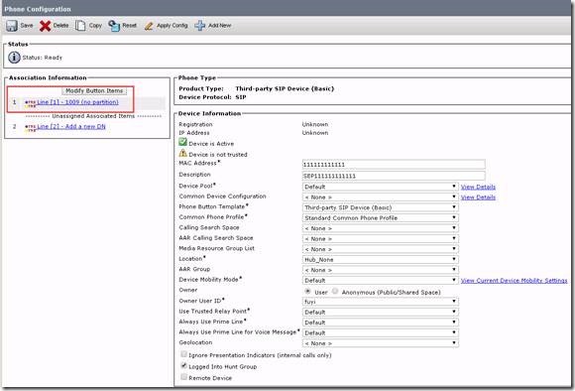The width and height of the screenshot is (575, 391).
Task: Open the Always Use Prime Line dropdown
Action: point(381,323)
